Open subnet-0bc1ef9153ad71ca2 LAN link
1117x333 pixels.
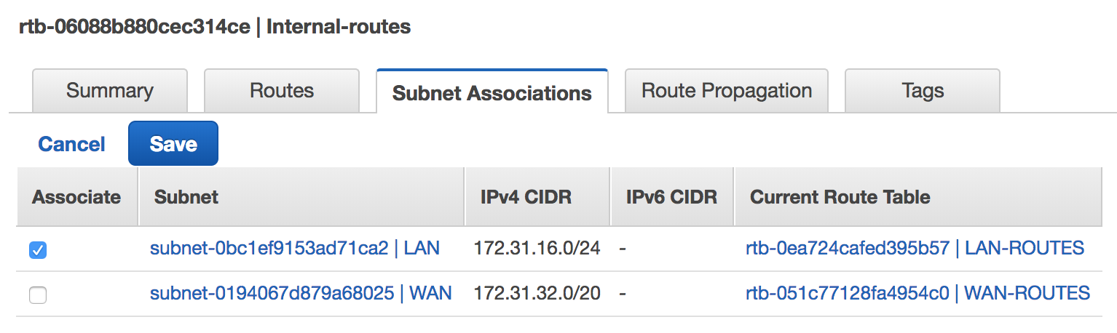(295, 248)
